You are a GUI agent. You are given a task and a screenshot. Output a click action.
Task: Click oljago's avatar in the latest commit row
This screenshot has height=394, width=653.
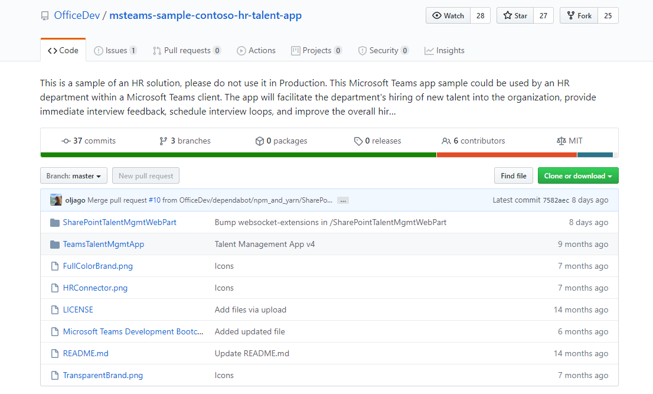pos(56,200)
